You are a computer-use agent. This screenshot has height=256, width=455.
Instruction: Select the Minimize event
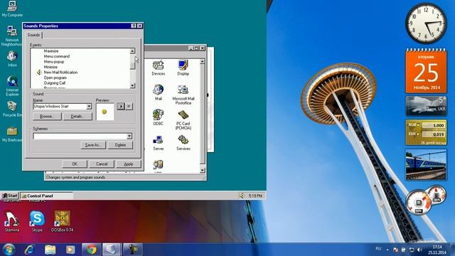point(50,67)
